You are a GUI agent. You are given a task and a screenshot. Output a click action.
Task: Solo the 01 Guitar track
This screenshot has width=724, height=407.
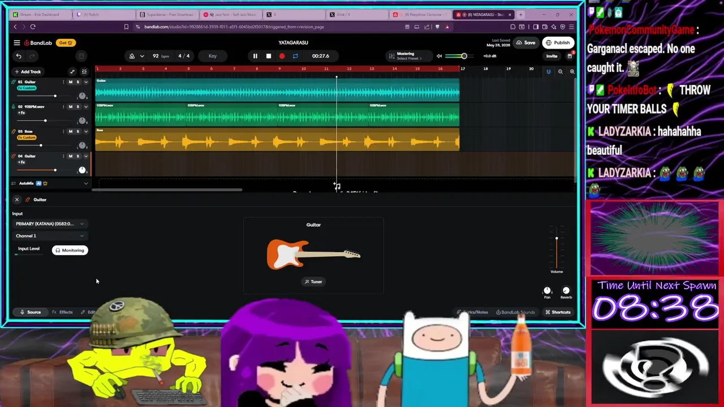78,82
